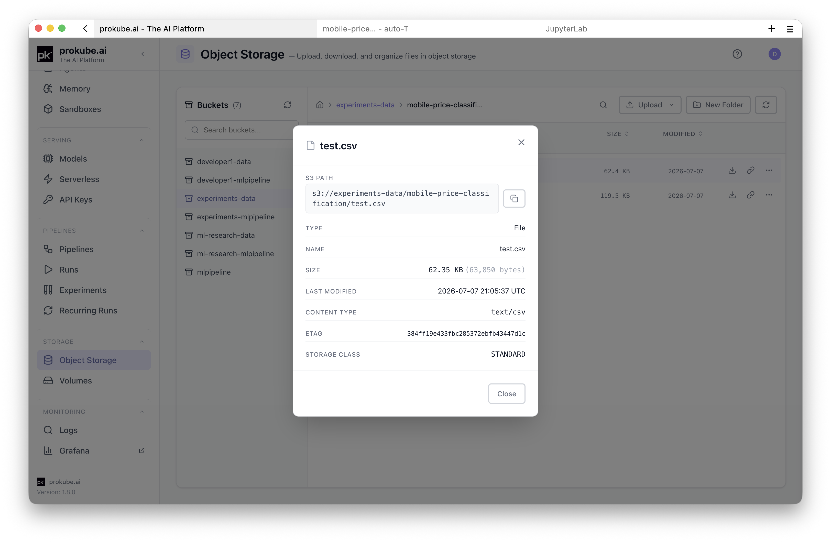Collapse the STORAGE section
The width and height of the screenshot is (831, 542).
[x=142, y=342]
